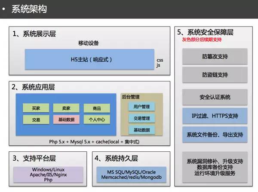Click the 个人中心 green box
258x192 pixels.
97,120
